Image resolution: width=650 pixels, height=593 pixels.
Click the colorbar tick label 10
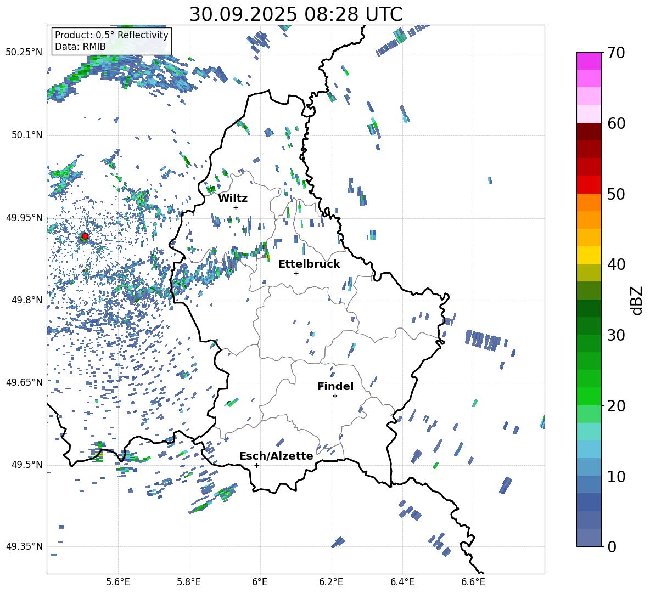616,476
